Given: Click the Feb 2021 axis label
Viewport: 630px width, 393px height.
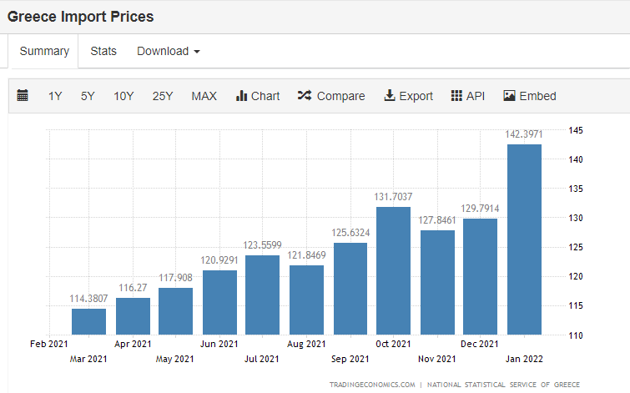Looking at the screenshot, I should 49,344.
